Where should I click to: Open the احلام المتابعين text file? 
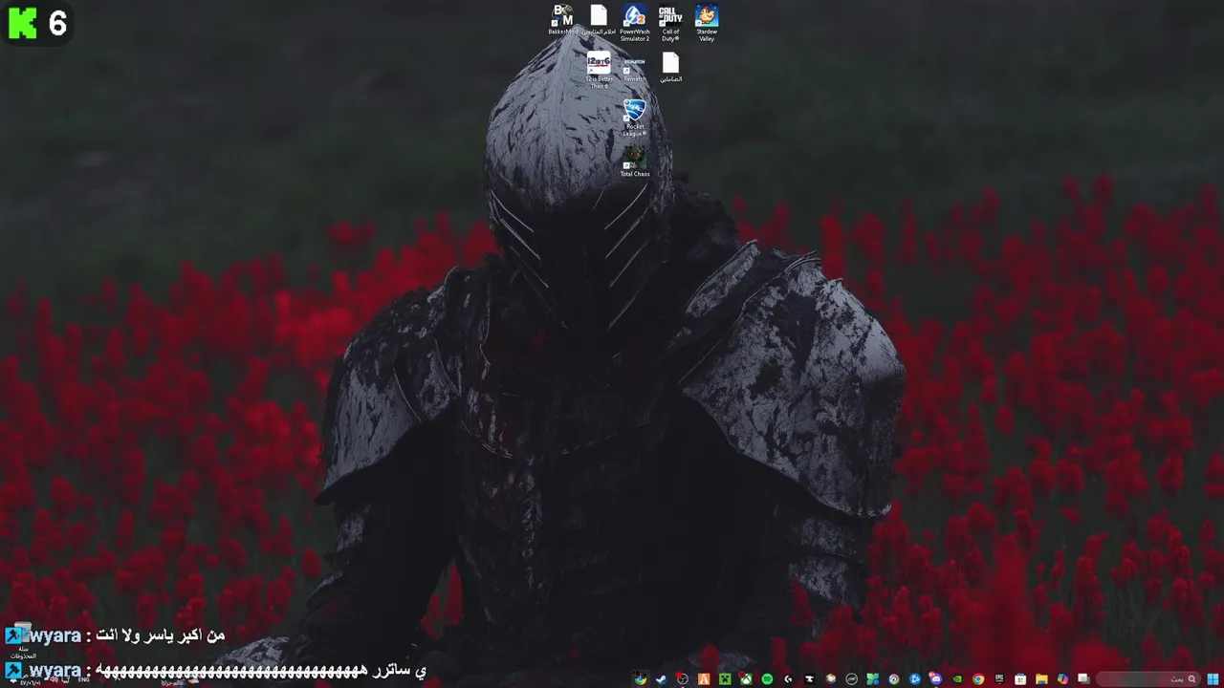599,21
